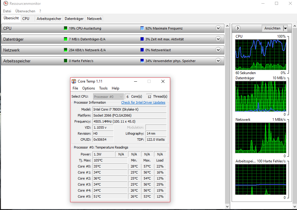Click the Lithography value 14 nm
The height and width of the screenshot is (210, 297).
[x=156, y=133]
